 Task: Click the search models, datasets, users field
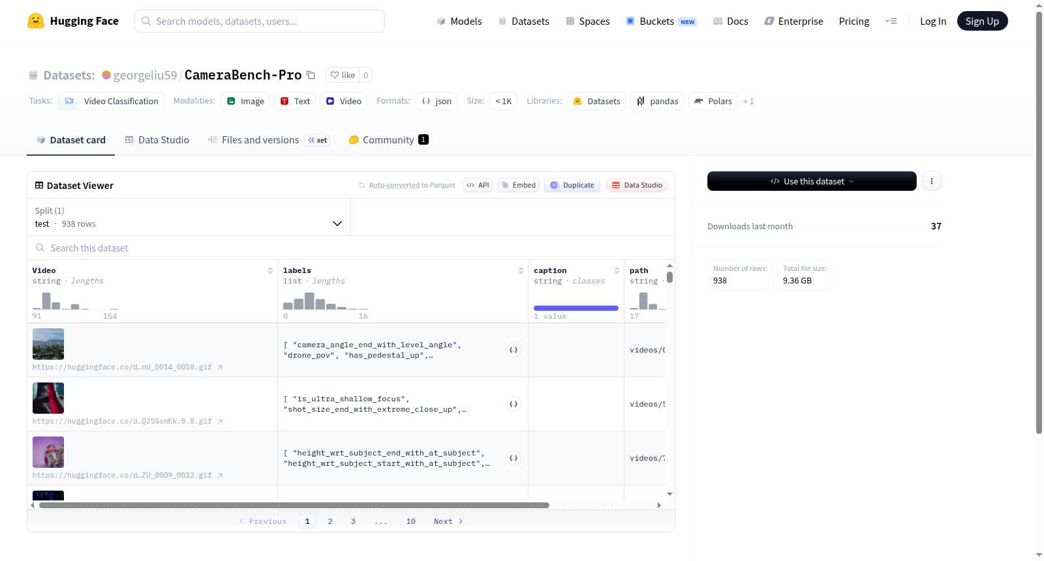260,21
